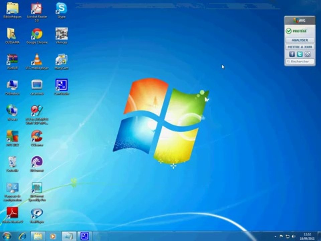The height and width of the screenshot is (241, 321).
Task: Open the Bibliothèques folder icon
Action: pyautogui.click(x=12, y=10)
